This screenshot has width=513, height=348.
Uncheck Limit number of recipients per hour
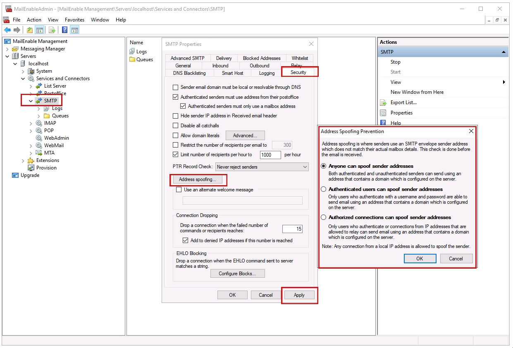(176, 155)
